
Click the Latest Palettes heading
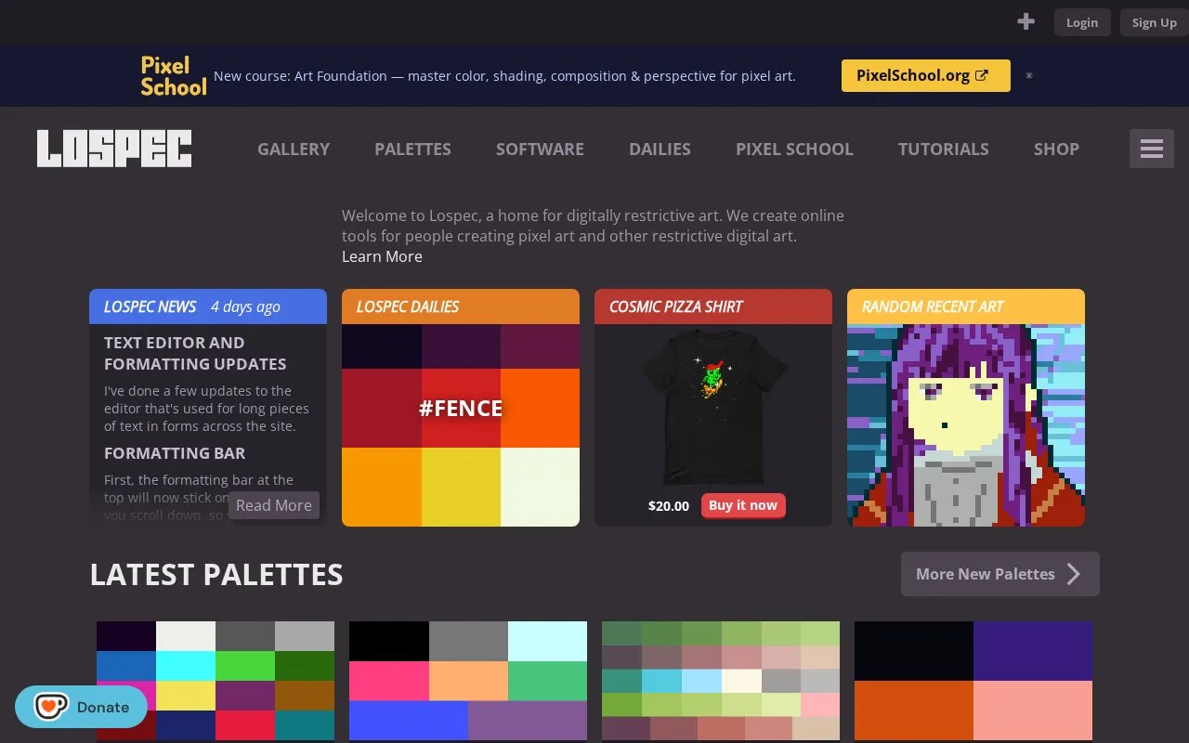tap(216, 574)
